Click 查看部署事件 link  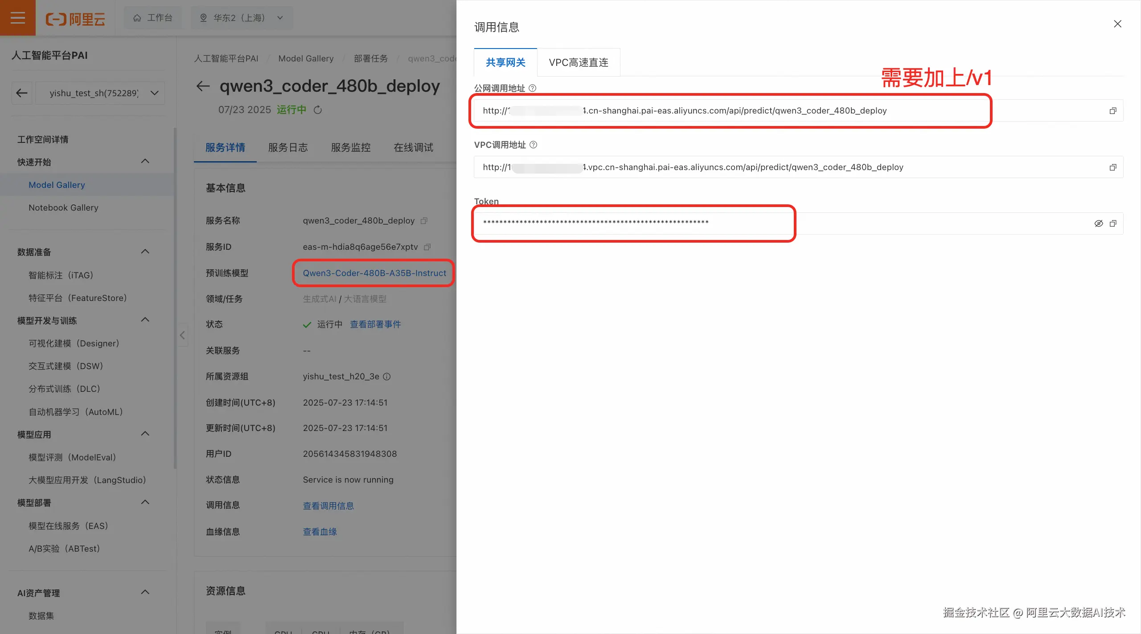(x=375, y=324)
